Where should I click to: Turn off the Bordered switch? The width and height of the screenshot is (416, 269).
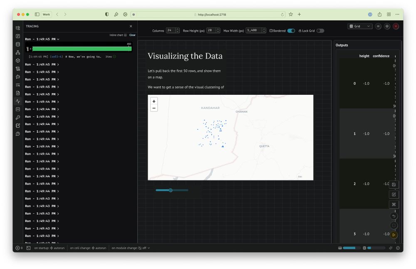[291, 31]
